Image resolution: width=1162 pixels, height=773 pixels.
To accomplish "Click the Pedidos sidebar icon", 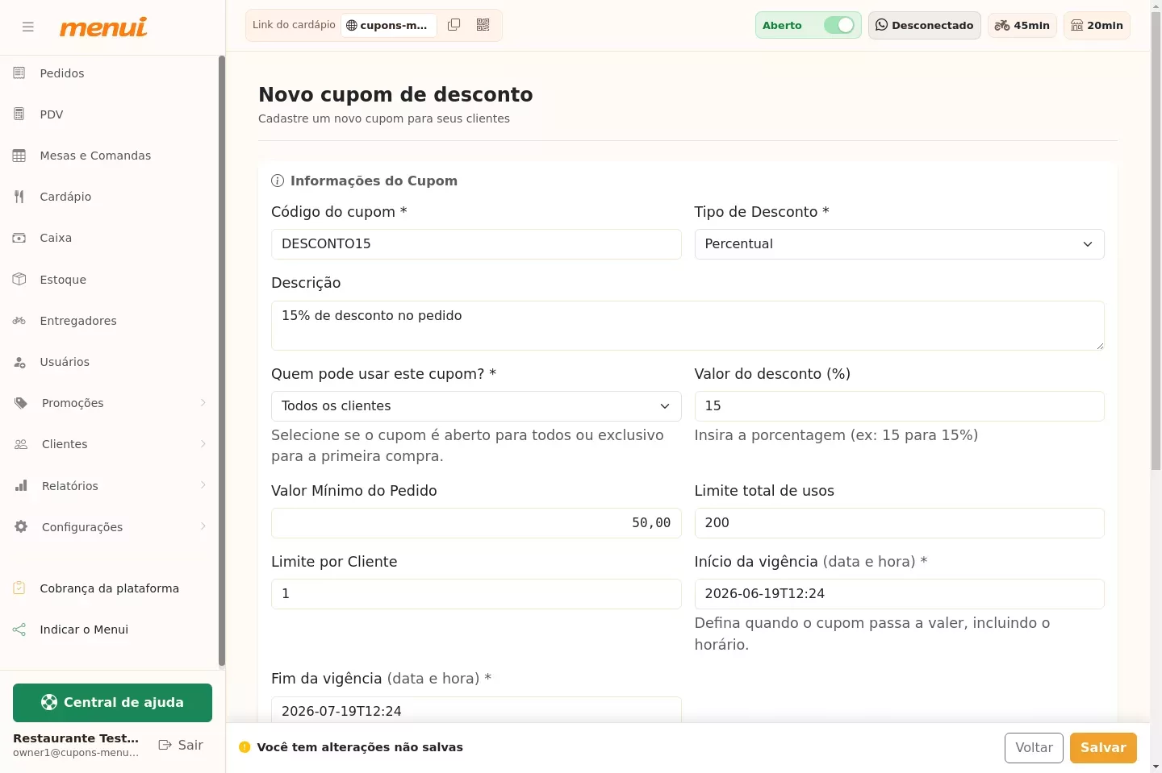I will [19, 73].
